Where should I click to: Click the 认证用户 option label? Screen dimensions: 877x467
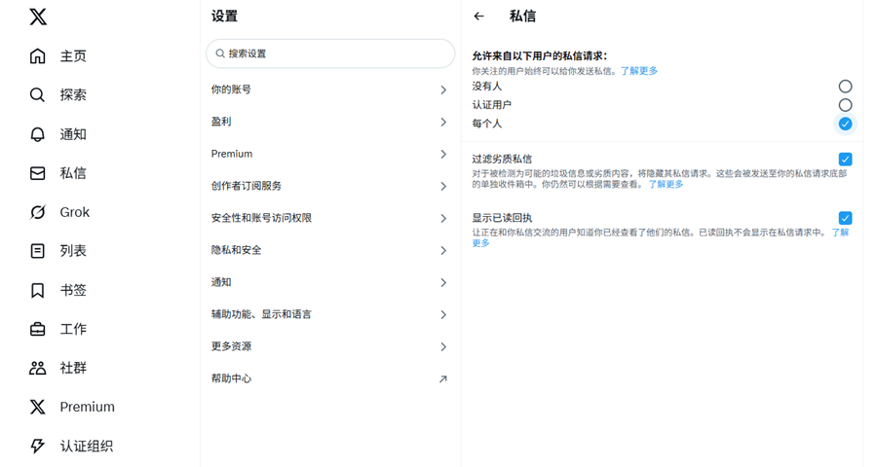pyautogui.click(x=492, y=105)
